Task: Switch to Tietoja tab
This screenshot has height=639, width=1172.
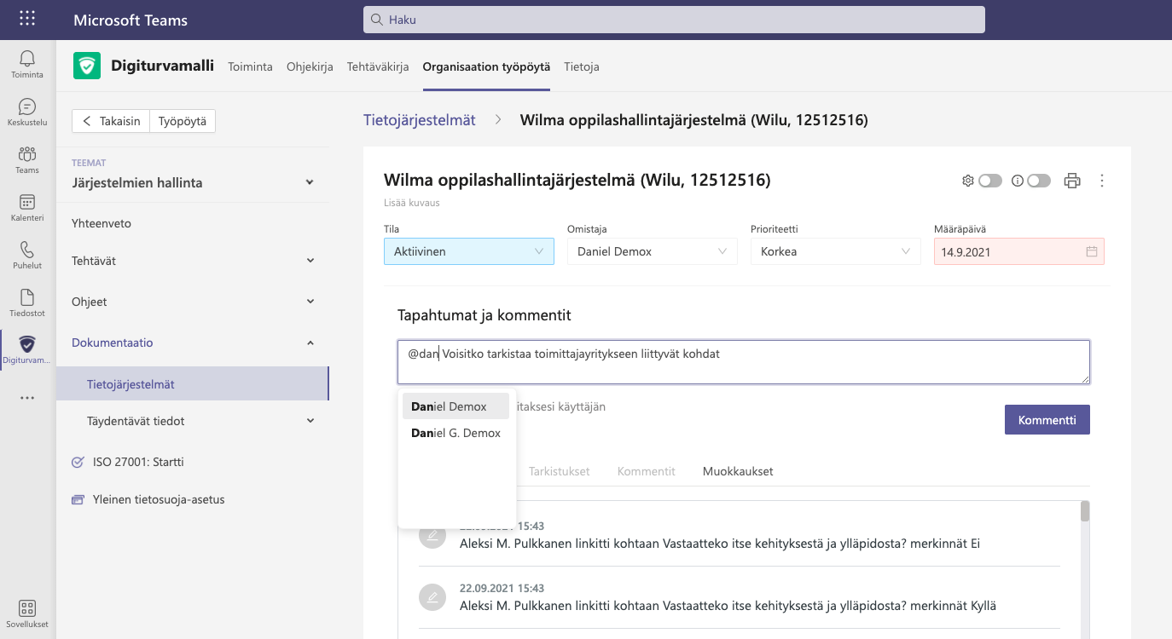Action: click(581, 66)
